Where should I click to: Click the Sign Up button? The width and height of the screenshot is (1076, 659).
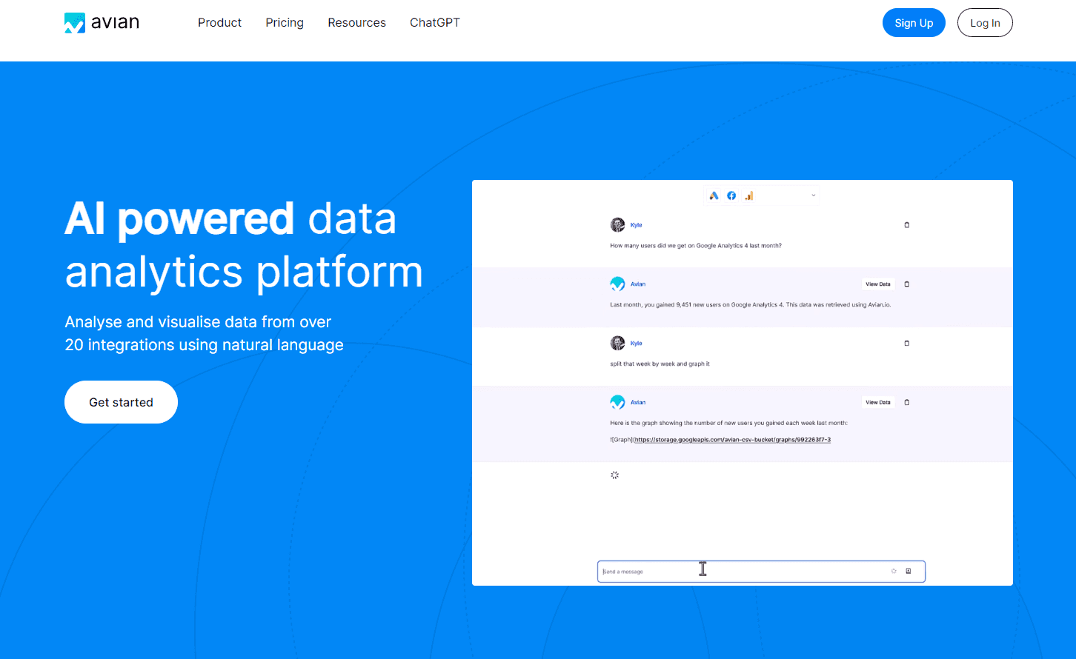[x=914, y=23]
